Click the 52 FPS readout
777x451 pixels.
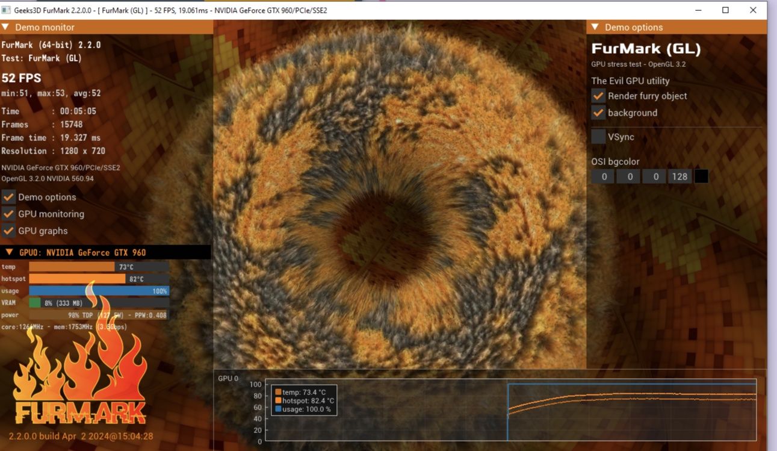tap(21, 78)
